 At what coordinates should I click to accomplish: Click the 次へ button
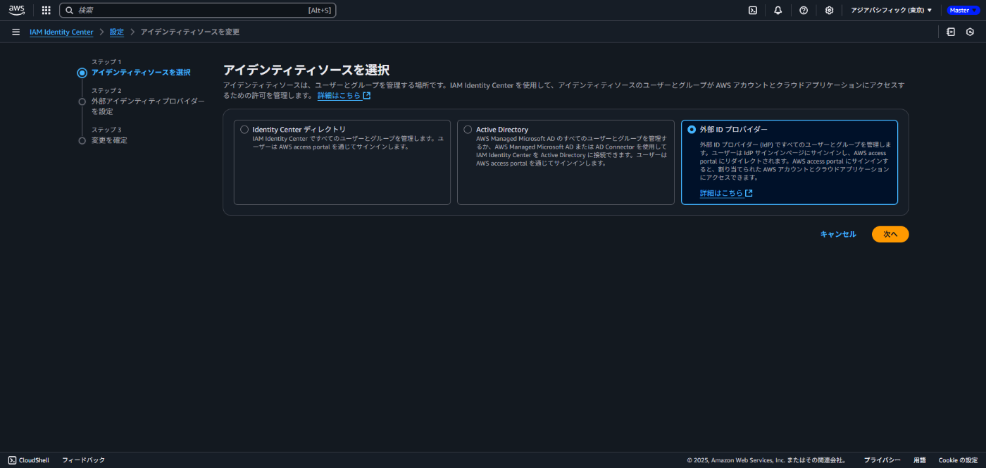pyautogui.click(x=890, y=234)
